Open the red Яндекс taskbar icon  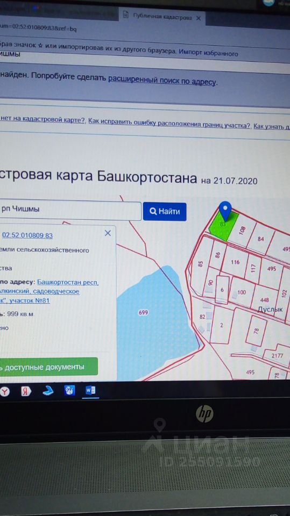(x=26, y=391)
